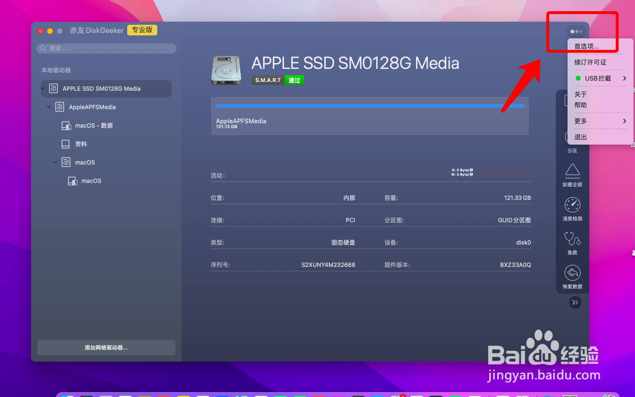Open the Speed Test gauge tool
Screen dimensions: 635x397
(572, 204)
